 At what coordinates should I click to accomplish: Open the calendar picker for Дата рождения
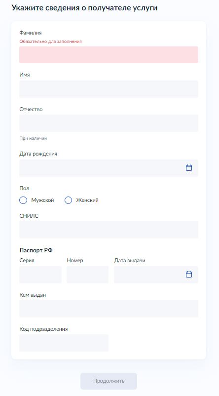coord(189,168)
